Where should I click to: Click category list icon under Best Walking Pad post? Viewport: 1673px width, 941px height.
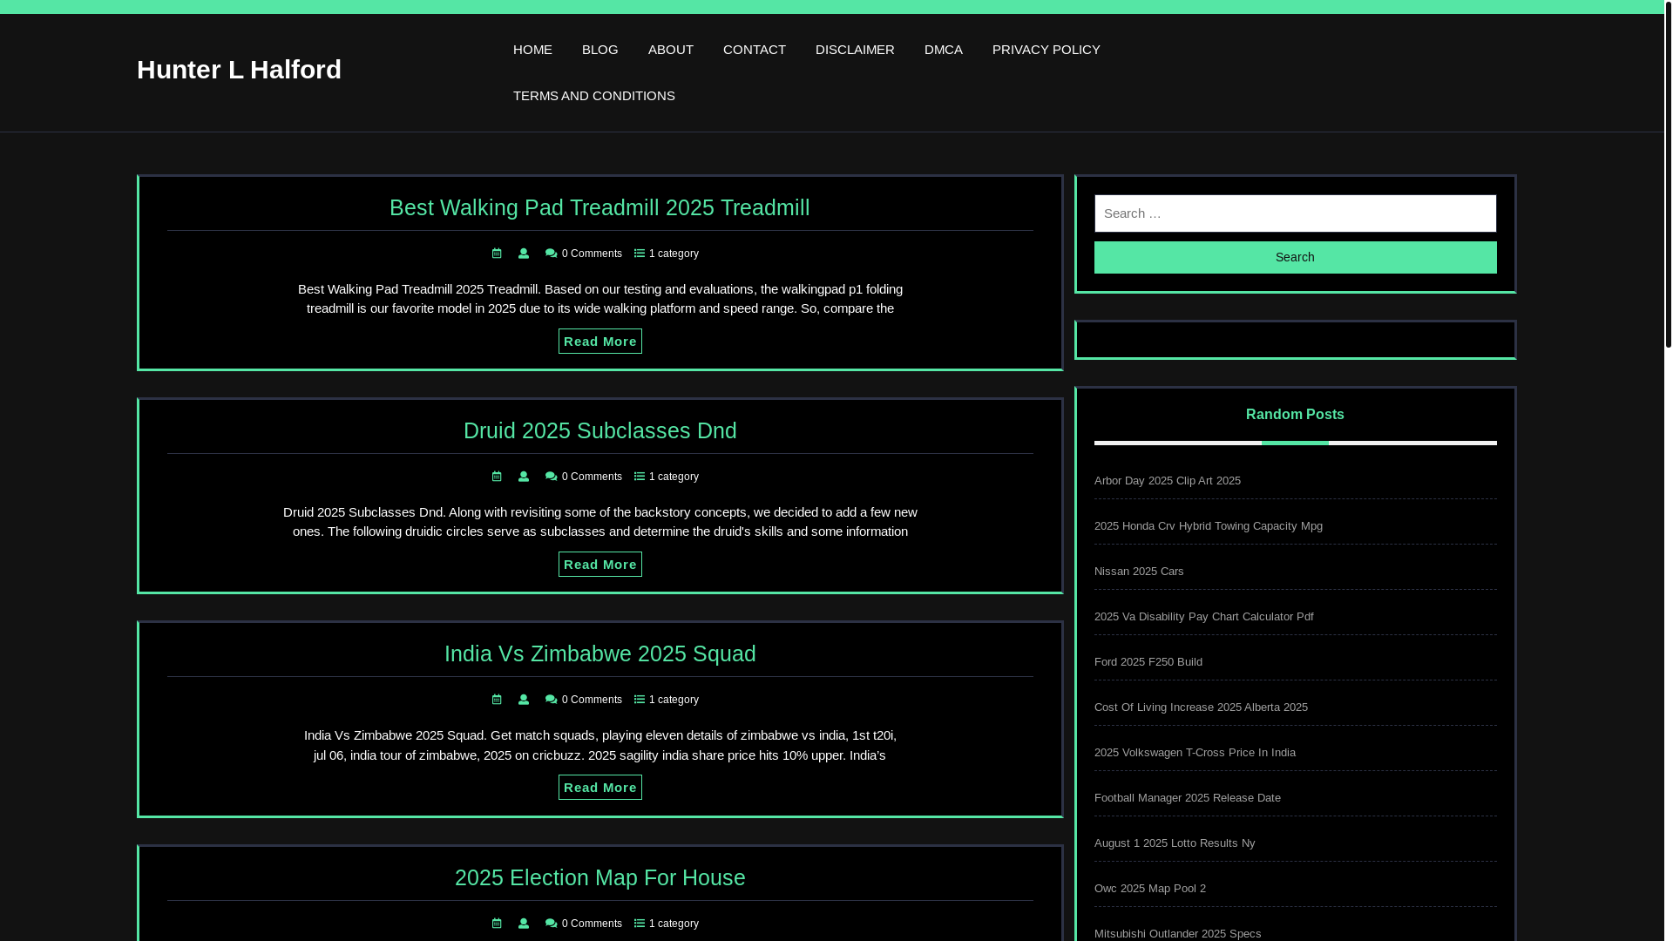point(640,254)
